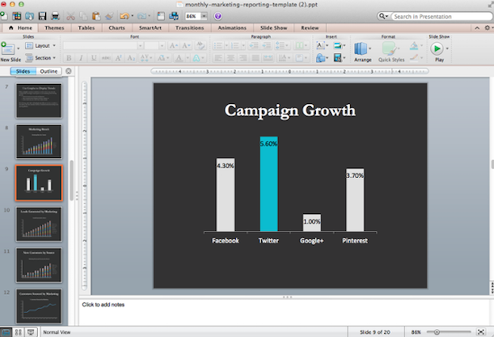The height and width of the screenshot is (337, 494).
Task: Select the Marketing Reach slide thumbnail
Action: [38, 142]
